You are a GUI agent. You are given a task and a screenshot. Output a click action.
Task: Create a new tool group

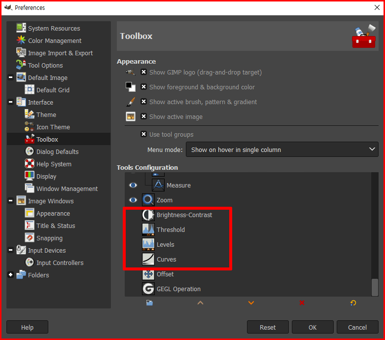tap(149, 302)
